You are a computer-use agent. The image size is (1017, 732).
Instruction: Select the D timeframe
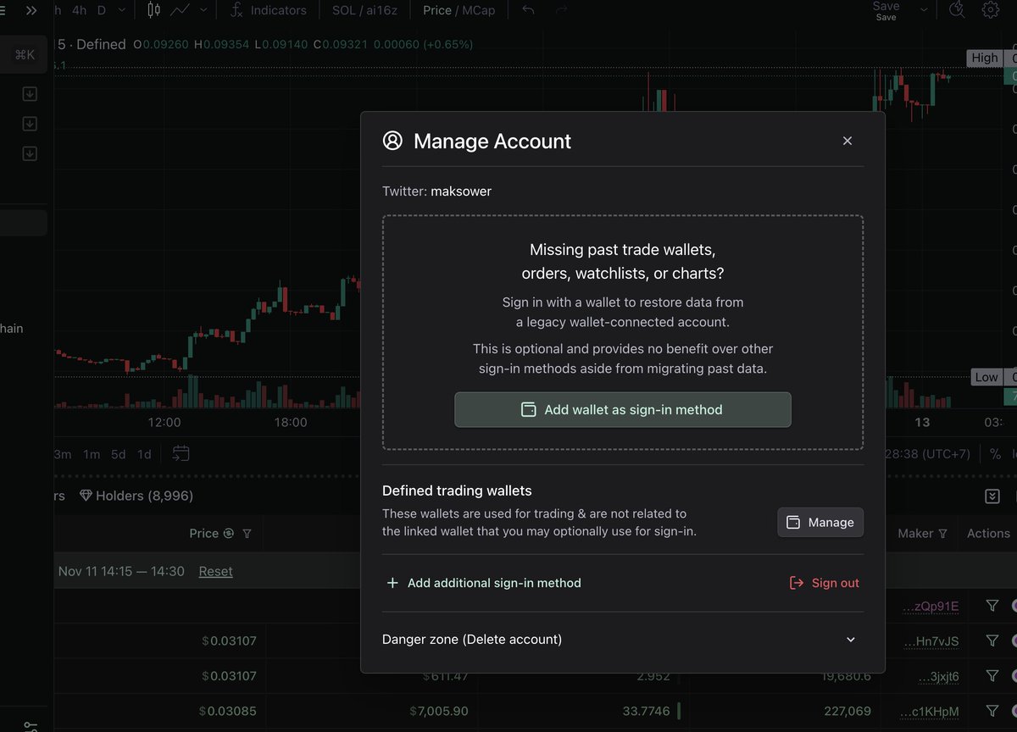coord(102,10)
